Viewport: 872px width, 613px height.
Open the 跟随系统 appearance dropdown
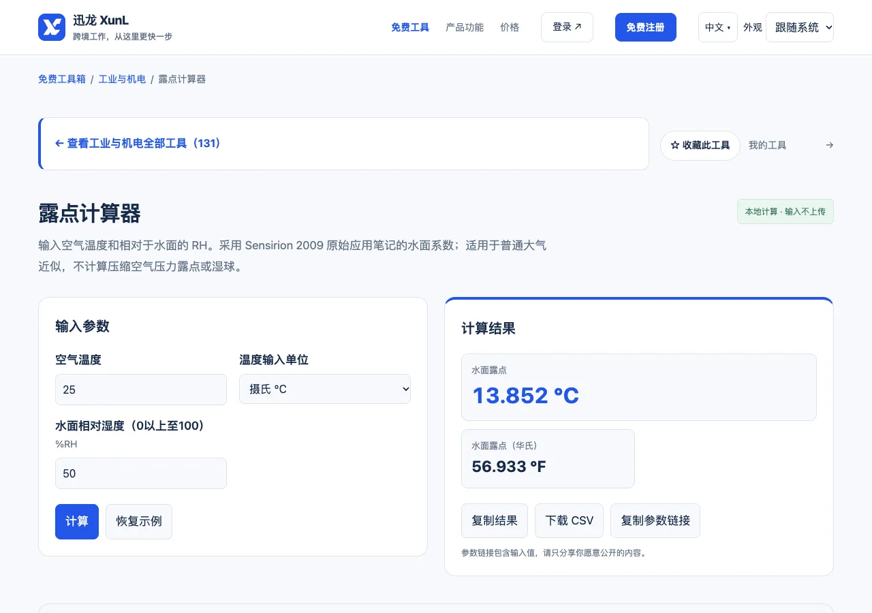point(800,27)
